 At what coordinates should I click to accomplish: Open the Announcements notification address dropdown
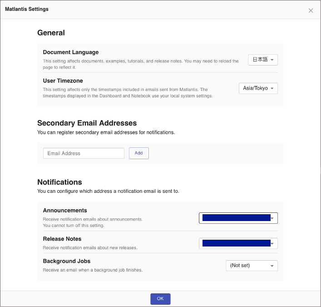point(238,218)
